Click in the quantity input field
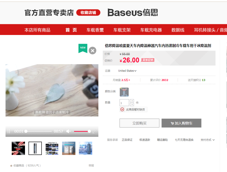 (x=124, y=103)
